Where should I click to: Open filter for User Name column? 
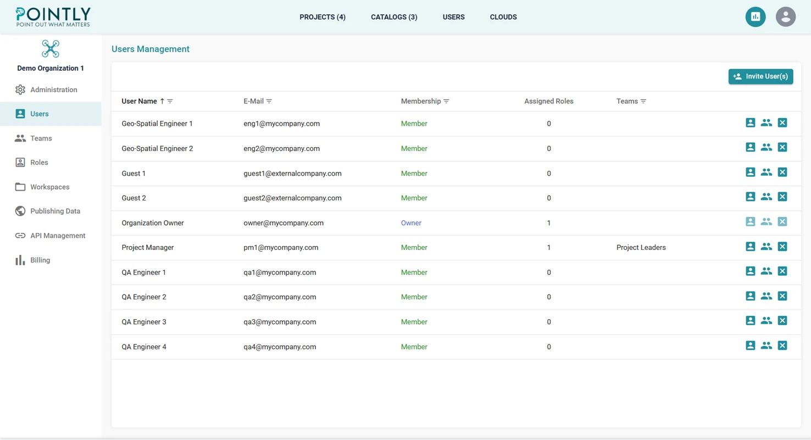click(x=170, y=101)
